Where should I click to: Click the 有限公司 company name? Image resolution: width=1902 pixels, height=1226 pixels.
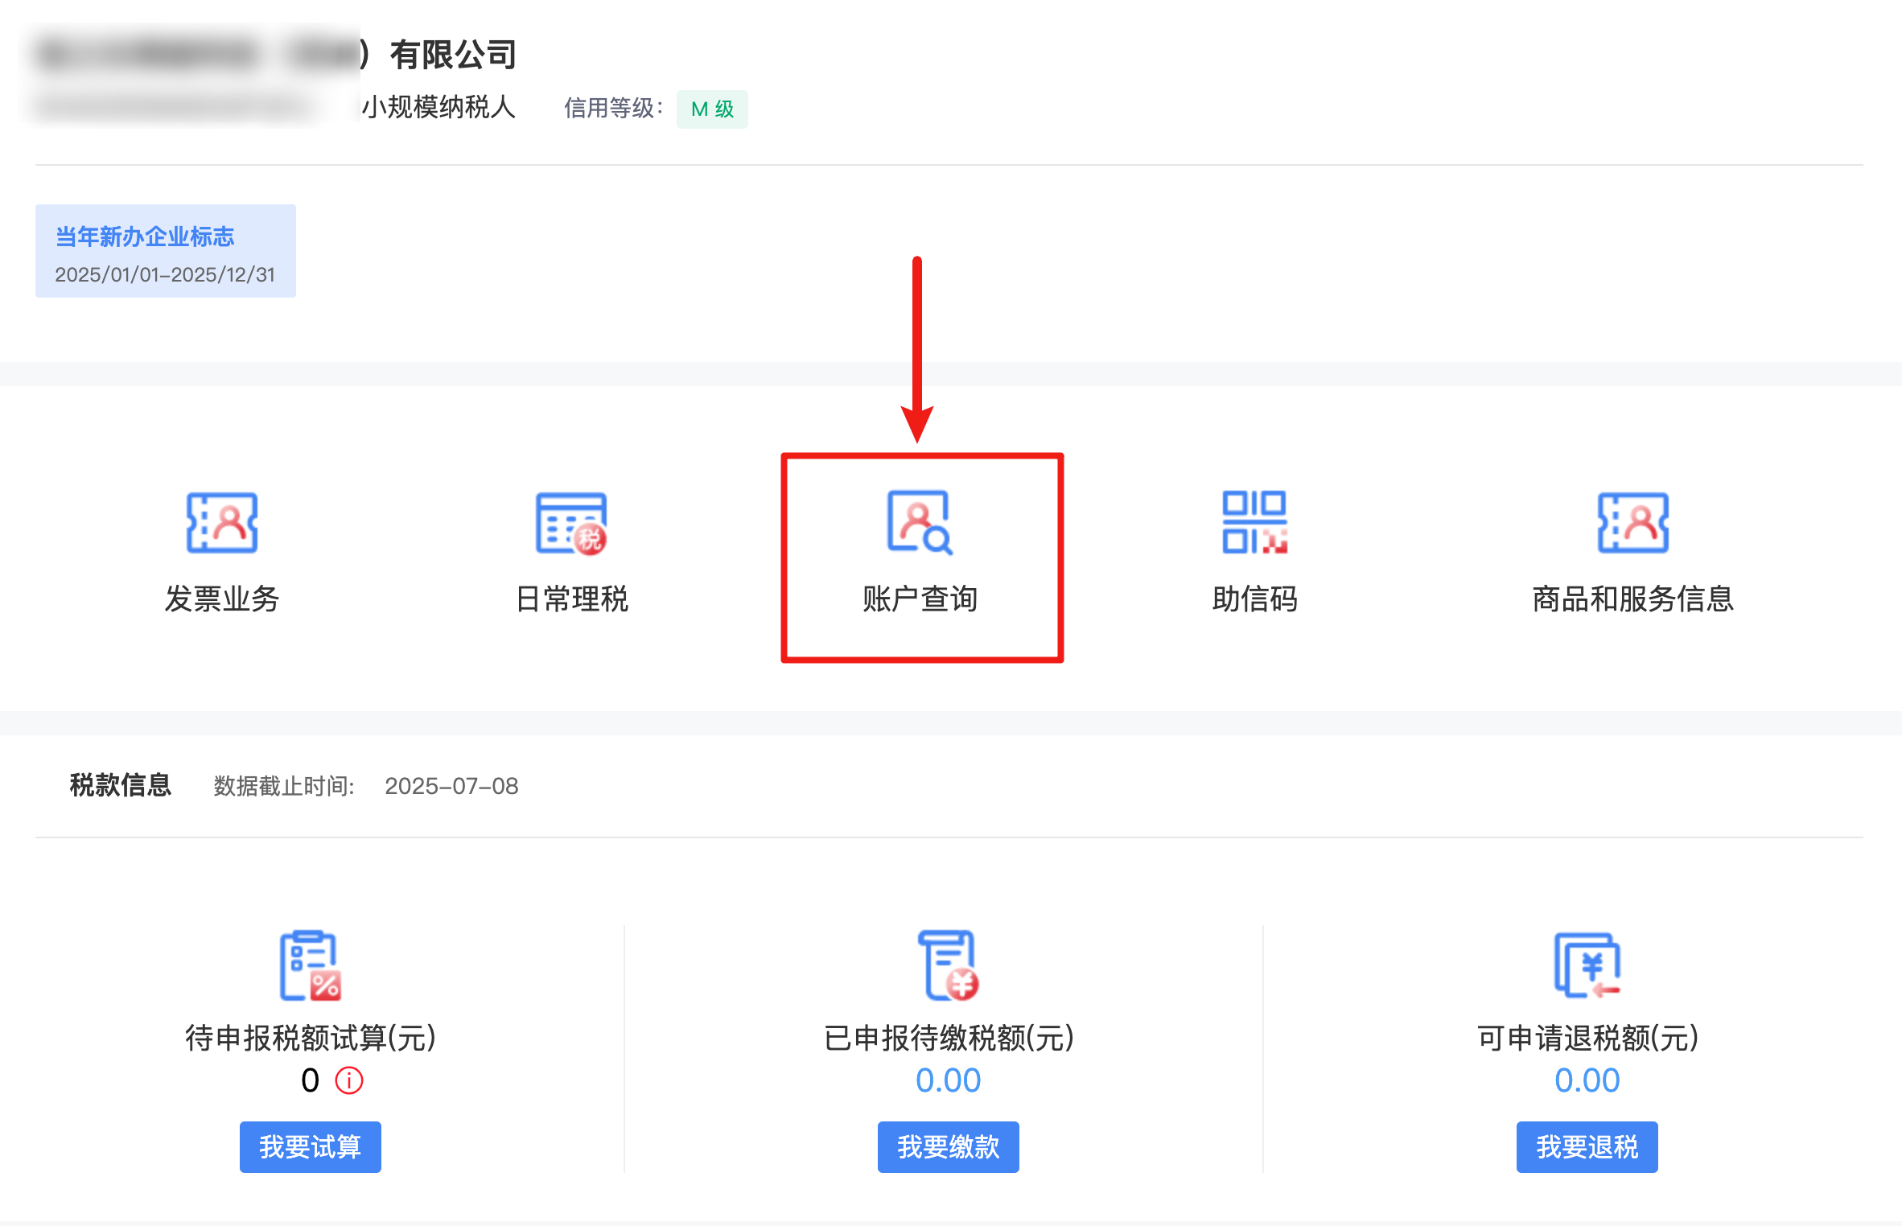(x=453, y=55)
